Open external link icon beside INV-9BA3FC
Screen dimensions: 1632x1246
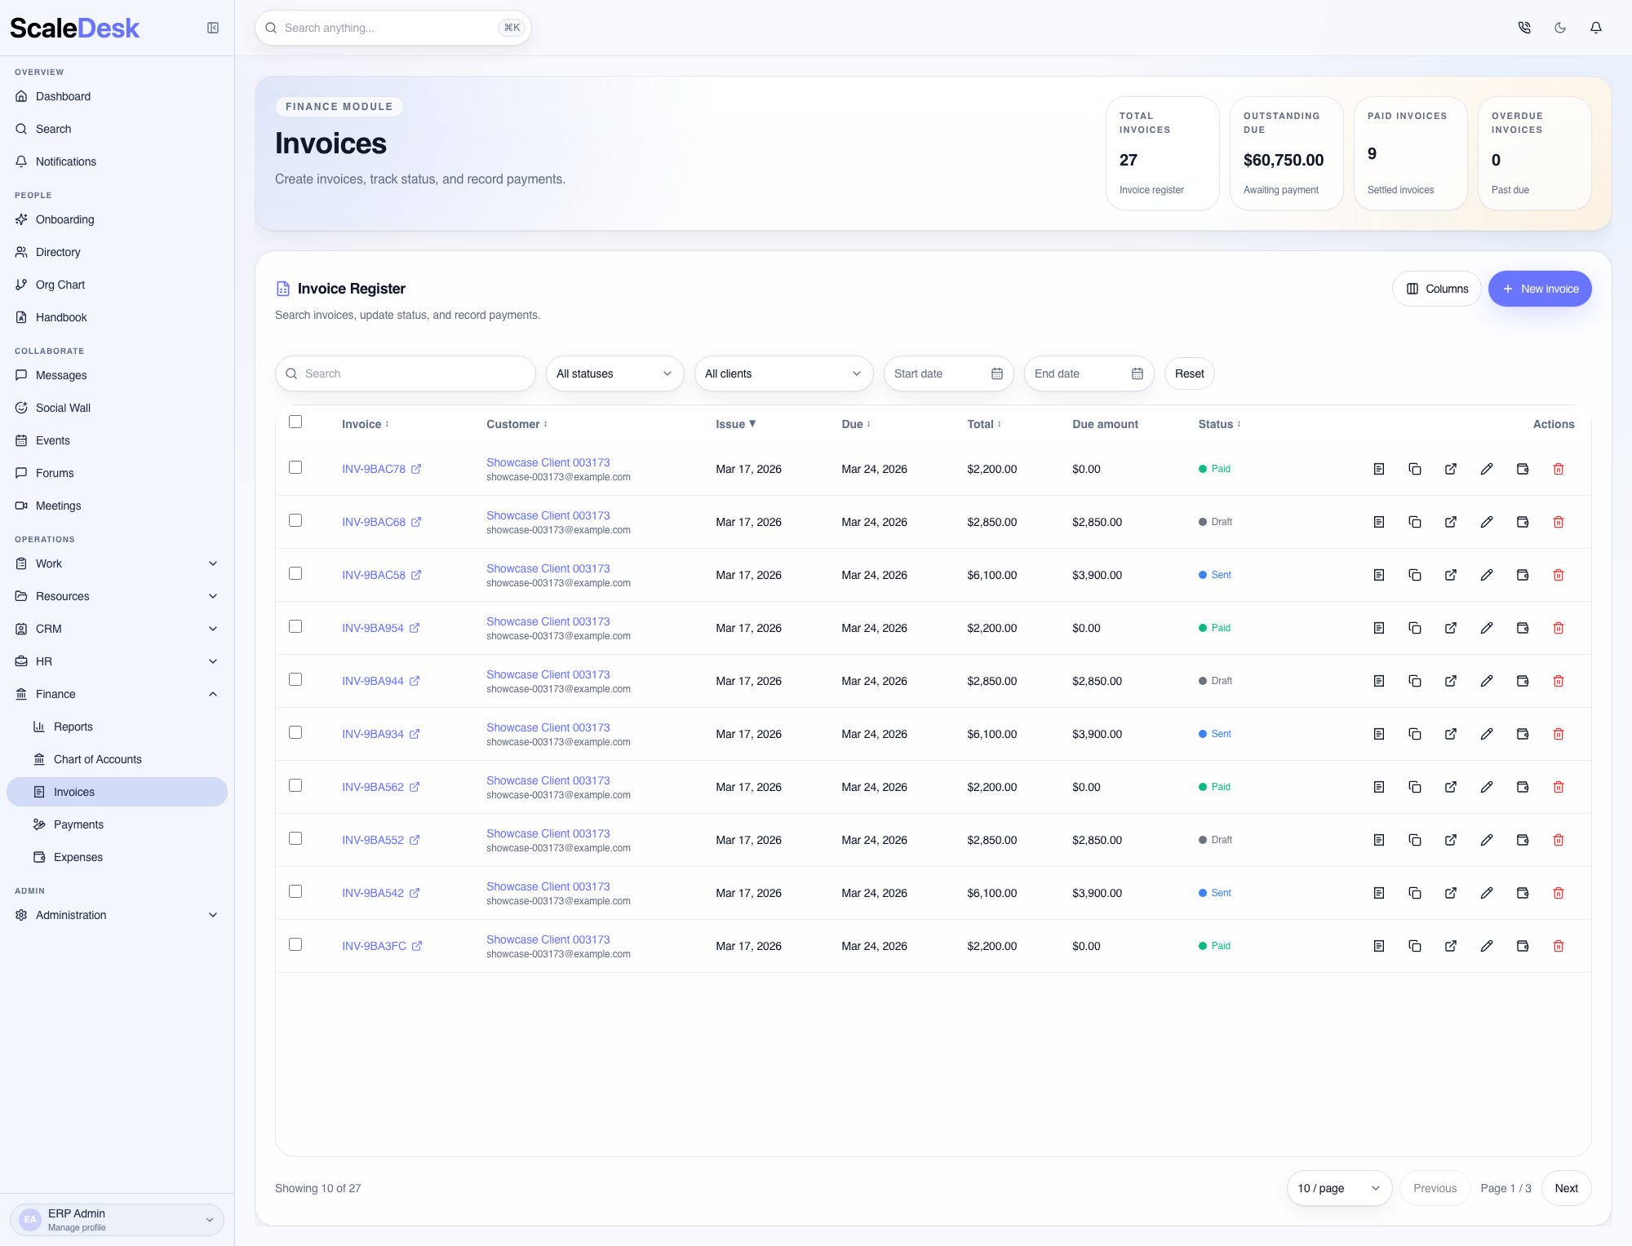(417, 946)
